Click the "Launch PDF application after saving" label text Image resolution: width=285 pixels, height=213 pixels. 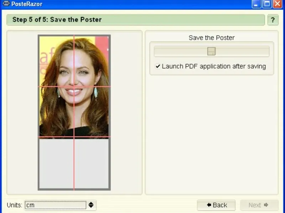[214, 66]
